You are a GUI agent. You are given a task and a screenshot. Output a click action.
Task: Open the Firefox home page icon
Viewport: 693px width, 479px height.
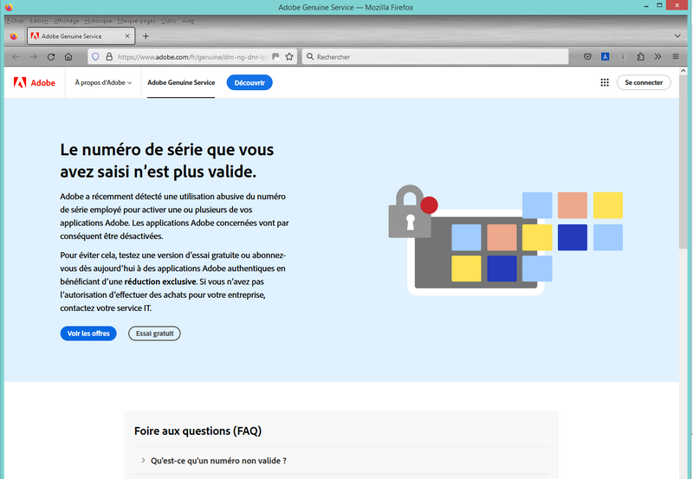68,56
